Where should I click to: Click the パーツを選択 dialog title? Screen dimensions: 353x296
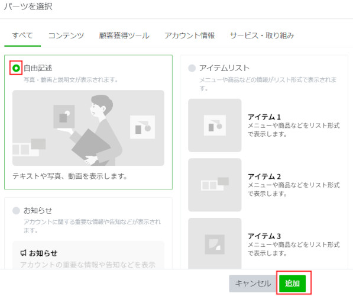28,7
